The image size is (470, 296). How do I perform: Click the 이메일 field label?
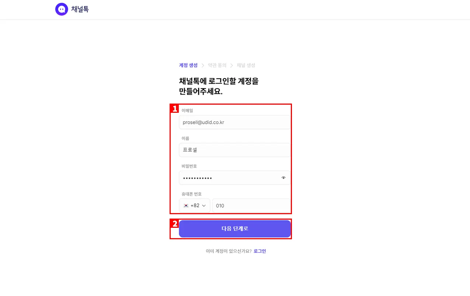[x=187, y=111]
